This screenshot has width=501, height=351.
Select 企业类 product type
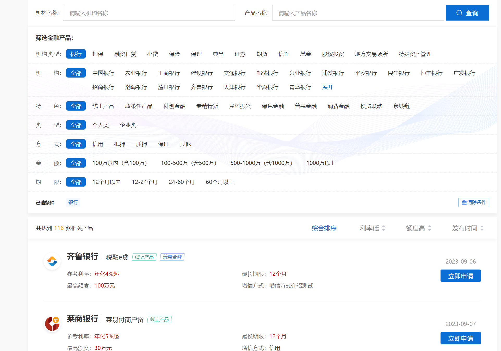click(x=128, y=125)
